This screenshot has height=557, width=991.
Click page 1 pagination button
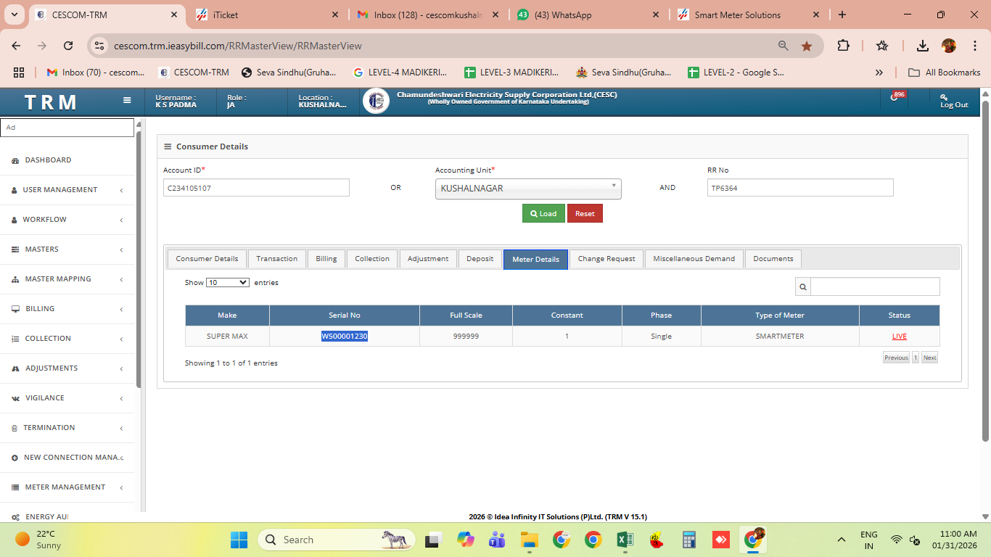point(916,358)
